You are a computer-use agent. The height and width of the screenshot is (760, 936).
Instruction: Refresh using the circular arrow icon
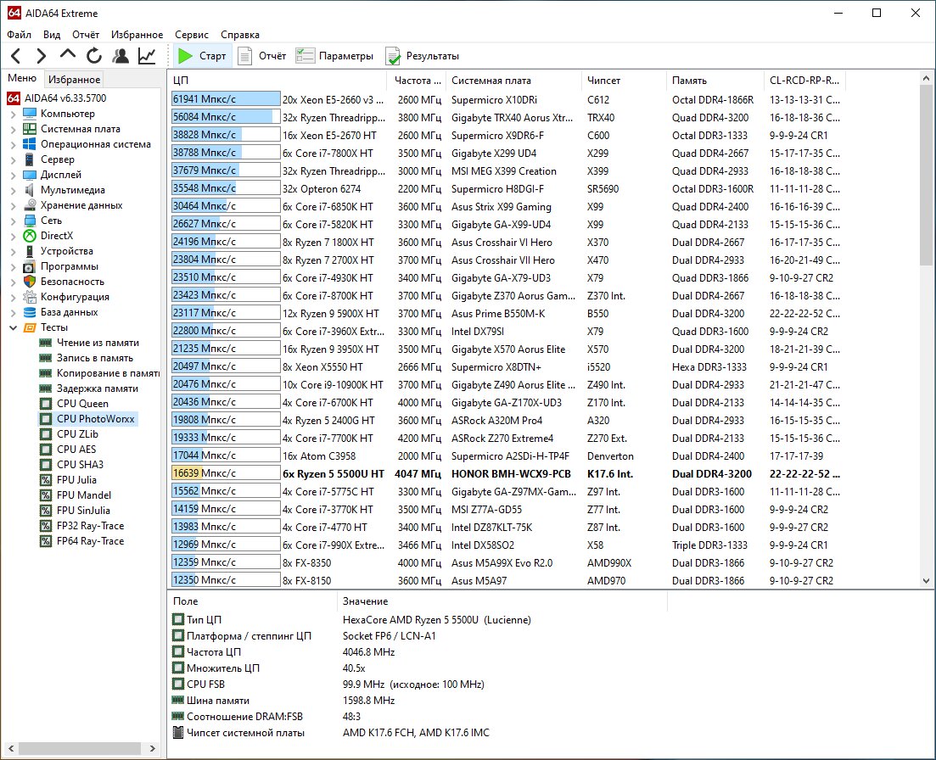pos(94,56)
